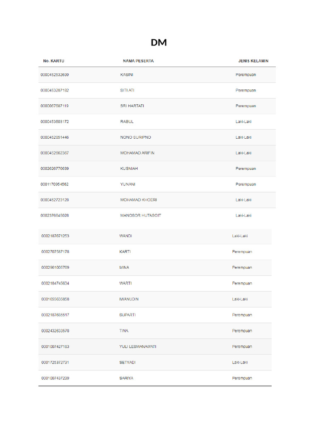Click the JENIS KELAMIN column header

253,61
